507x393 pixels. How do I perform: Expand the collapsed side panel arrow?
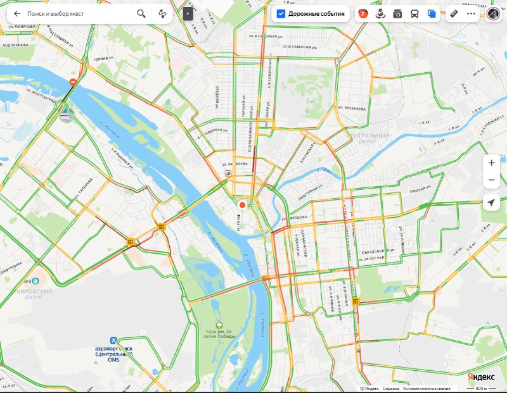click(x=188, y=13)
